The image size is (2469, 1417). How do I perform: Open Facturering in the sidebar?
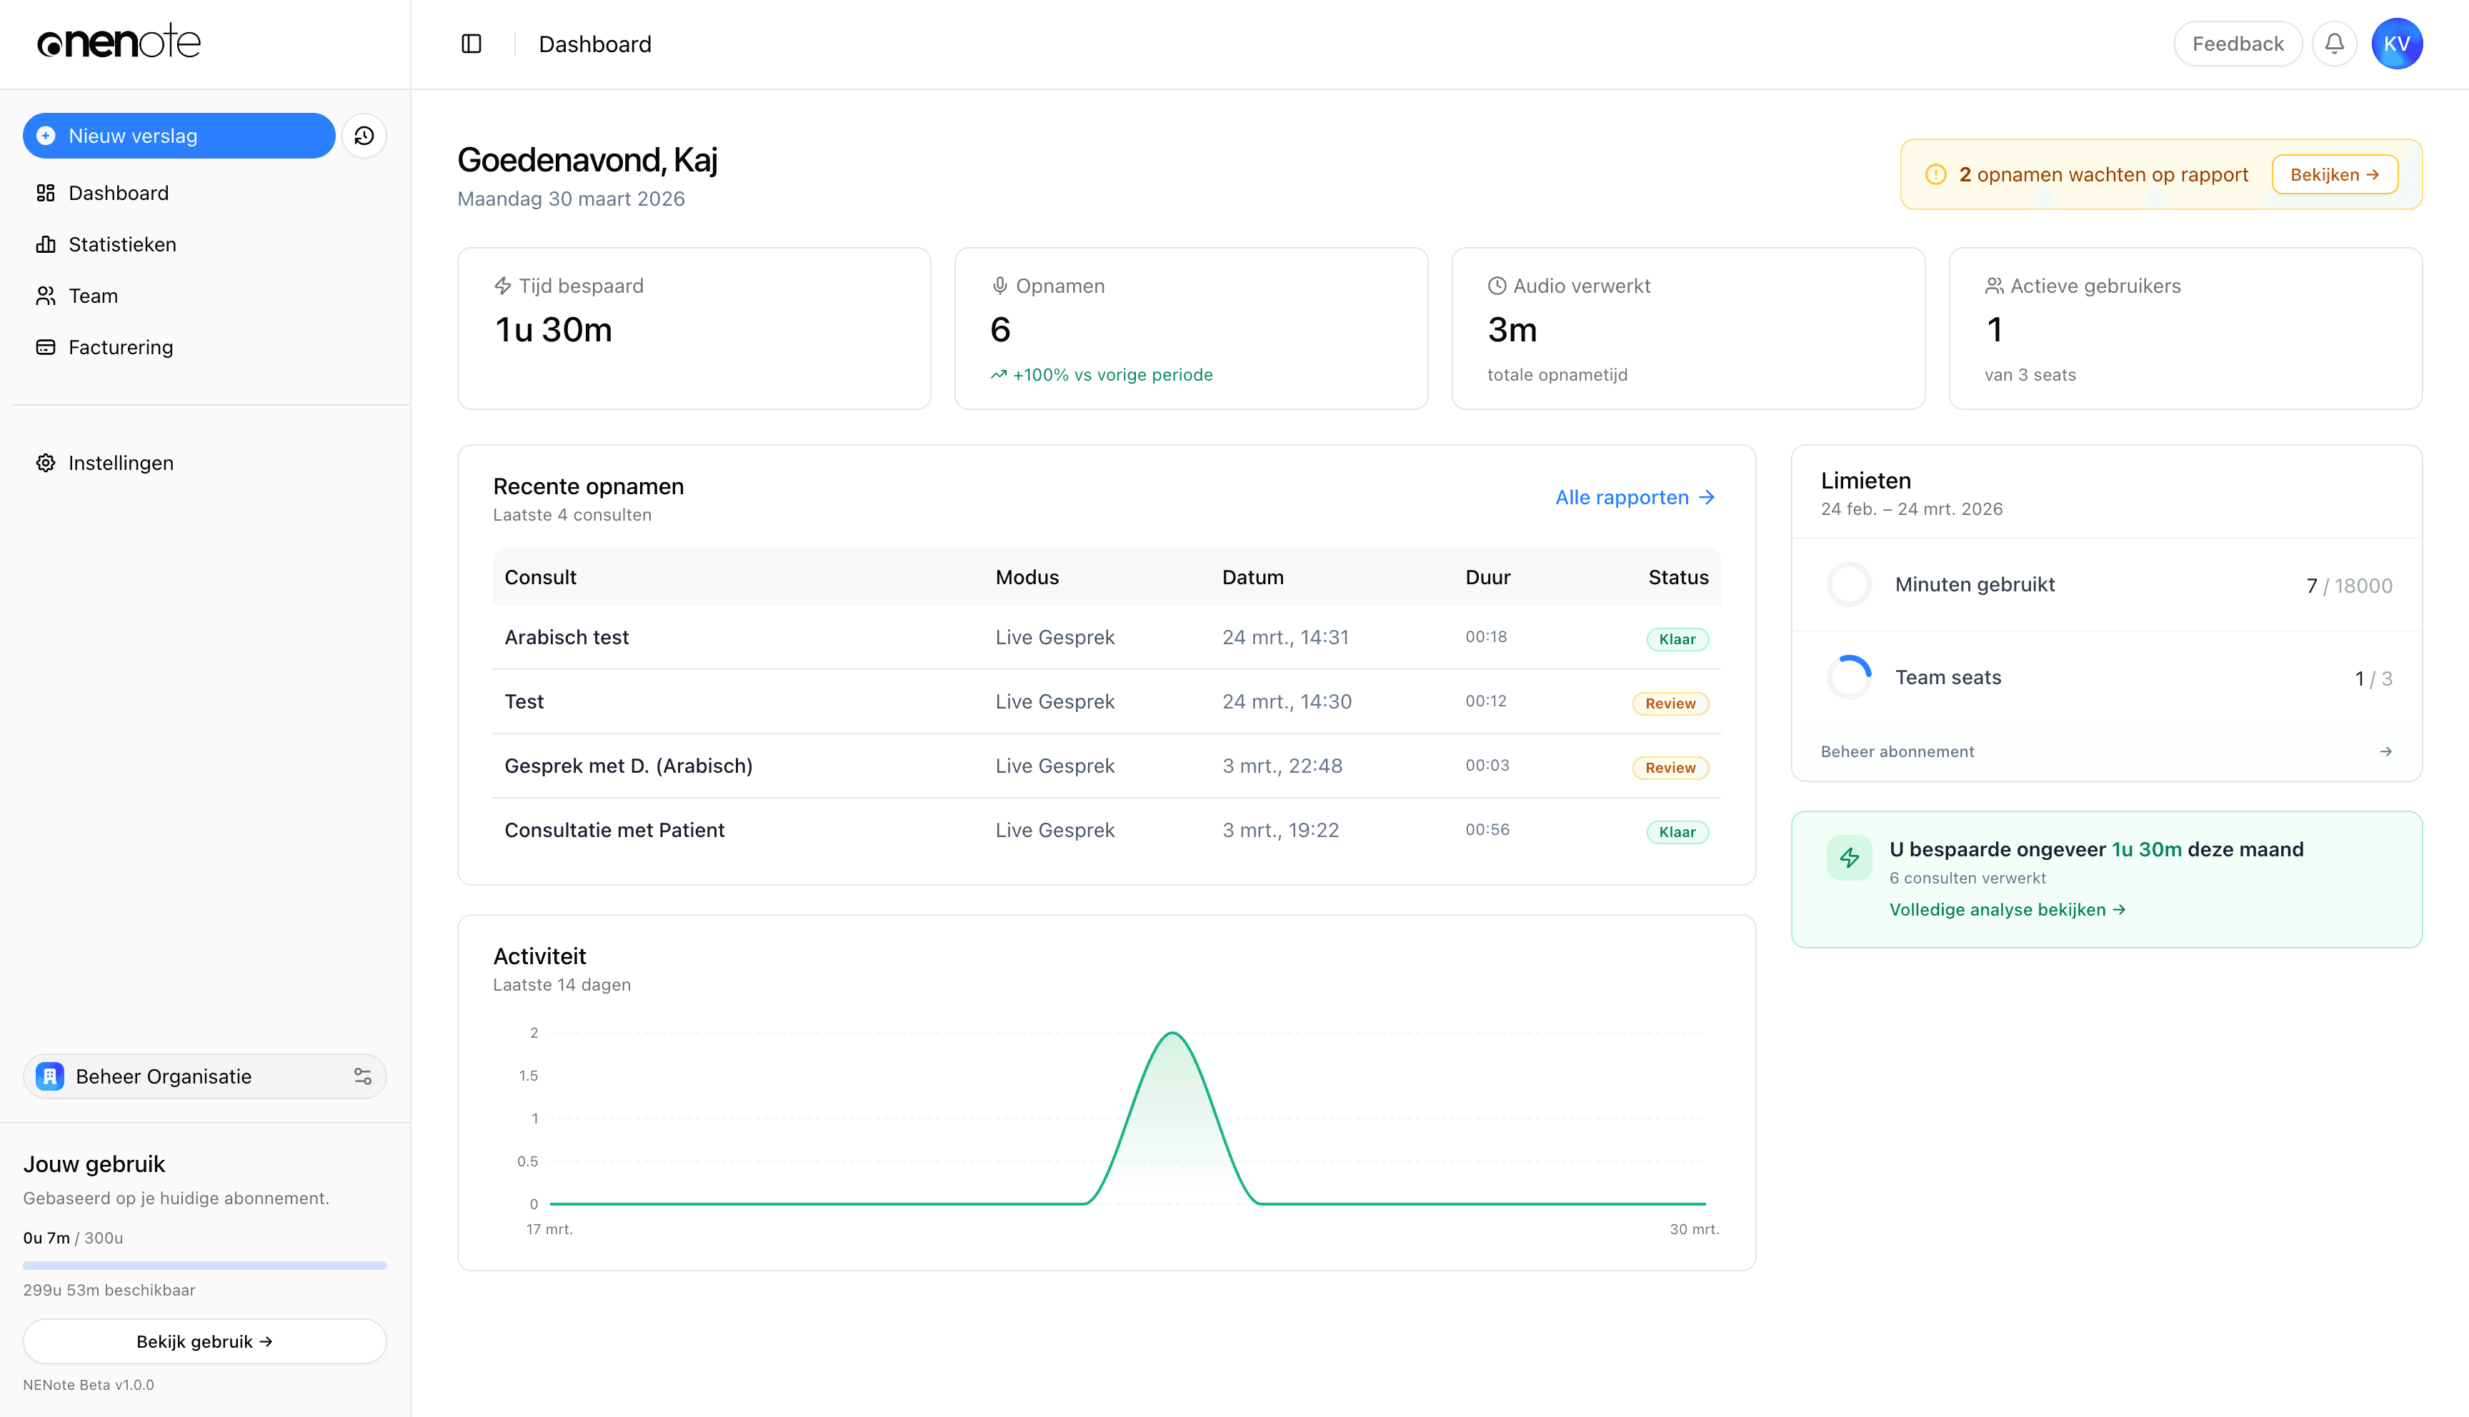(x=121, y=347)
